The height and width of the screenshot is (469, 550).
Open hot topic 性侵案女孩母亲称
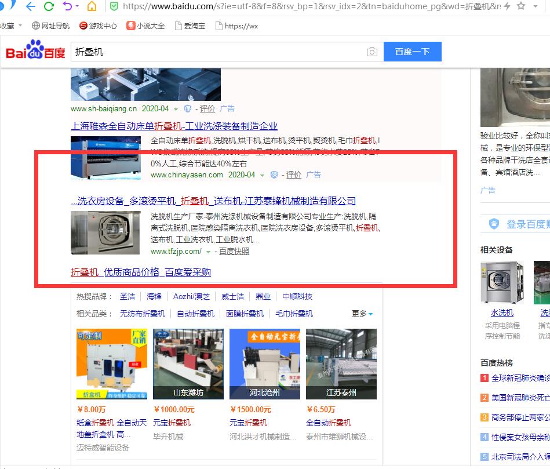pos(520,437)
